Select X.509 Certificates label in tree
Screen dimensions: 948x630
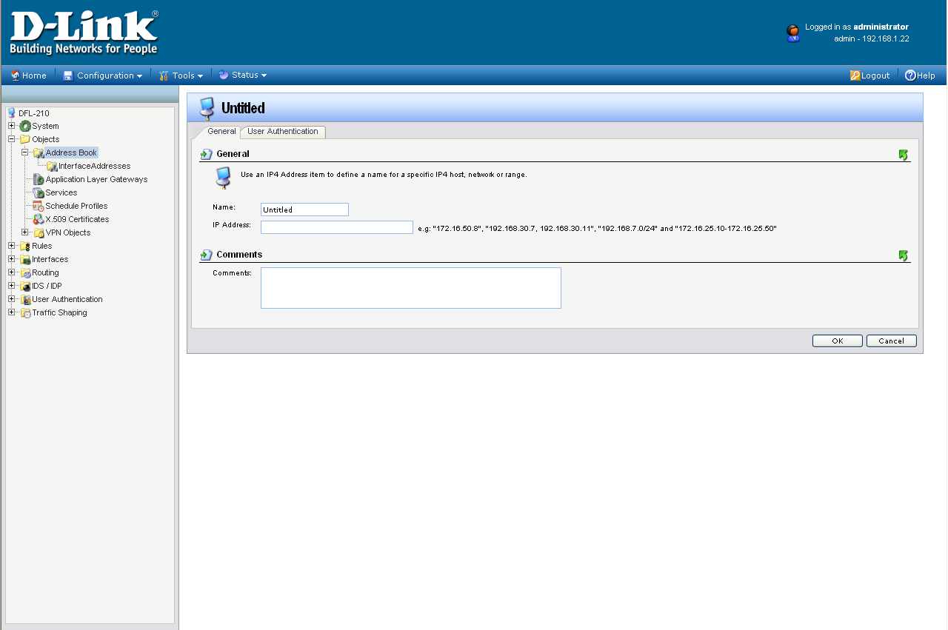[x=77, y=219]
